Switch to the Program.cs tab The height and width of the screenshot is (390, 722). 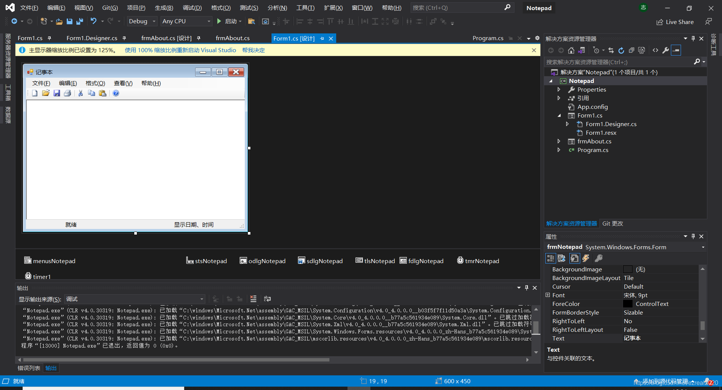coord(488,38)
